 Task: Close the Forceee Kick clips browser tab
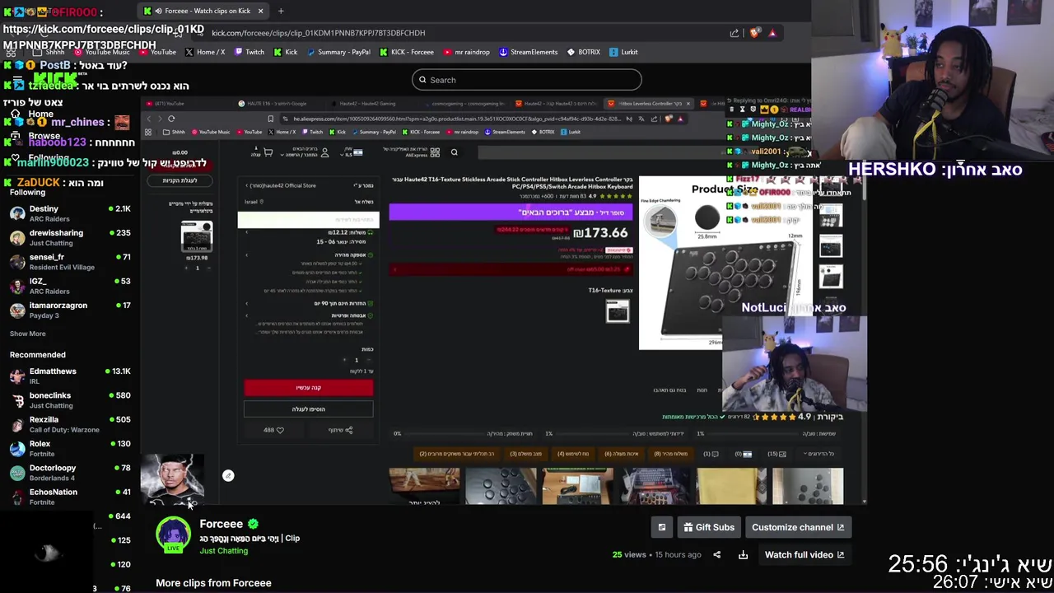260,11
